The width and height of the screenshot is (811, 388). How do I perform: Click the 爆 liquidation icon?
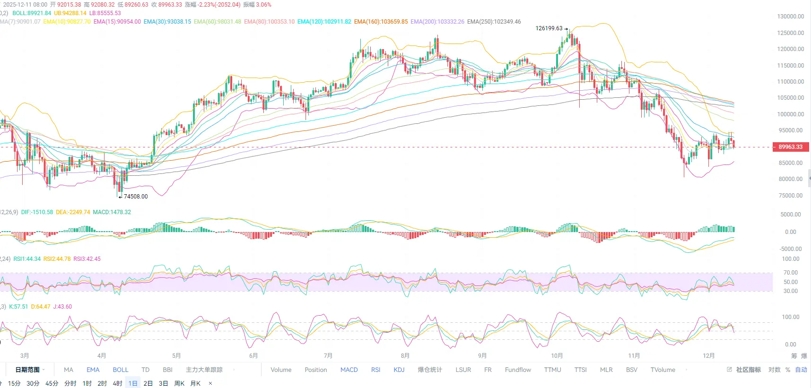pyautogui.click(x=804, y=356)
